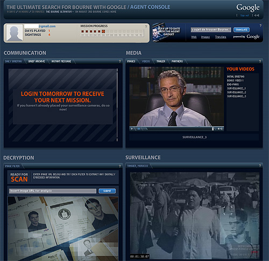This screenshot has width=269, height=261.
Task: Open the Instant Message tab
Action: (61, 61)
